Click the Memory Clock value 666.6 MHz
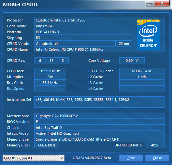Viewport: 172px width, 165px height. coord(47,145)
